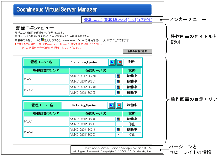Open portal icon for VMX010208180249
This screenshot has width=223, height=157.
pyautogui.click(x=119, y=129)
